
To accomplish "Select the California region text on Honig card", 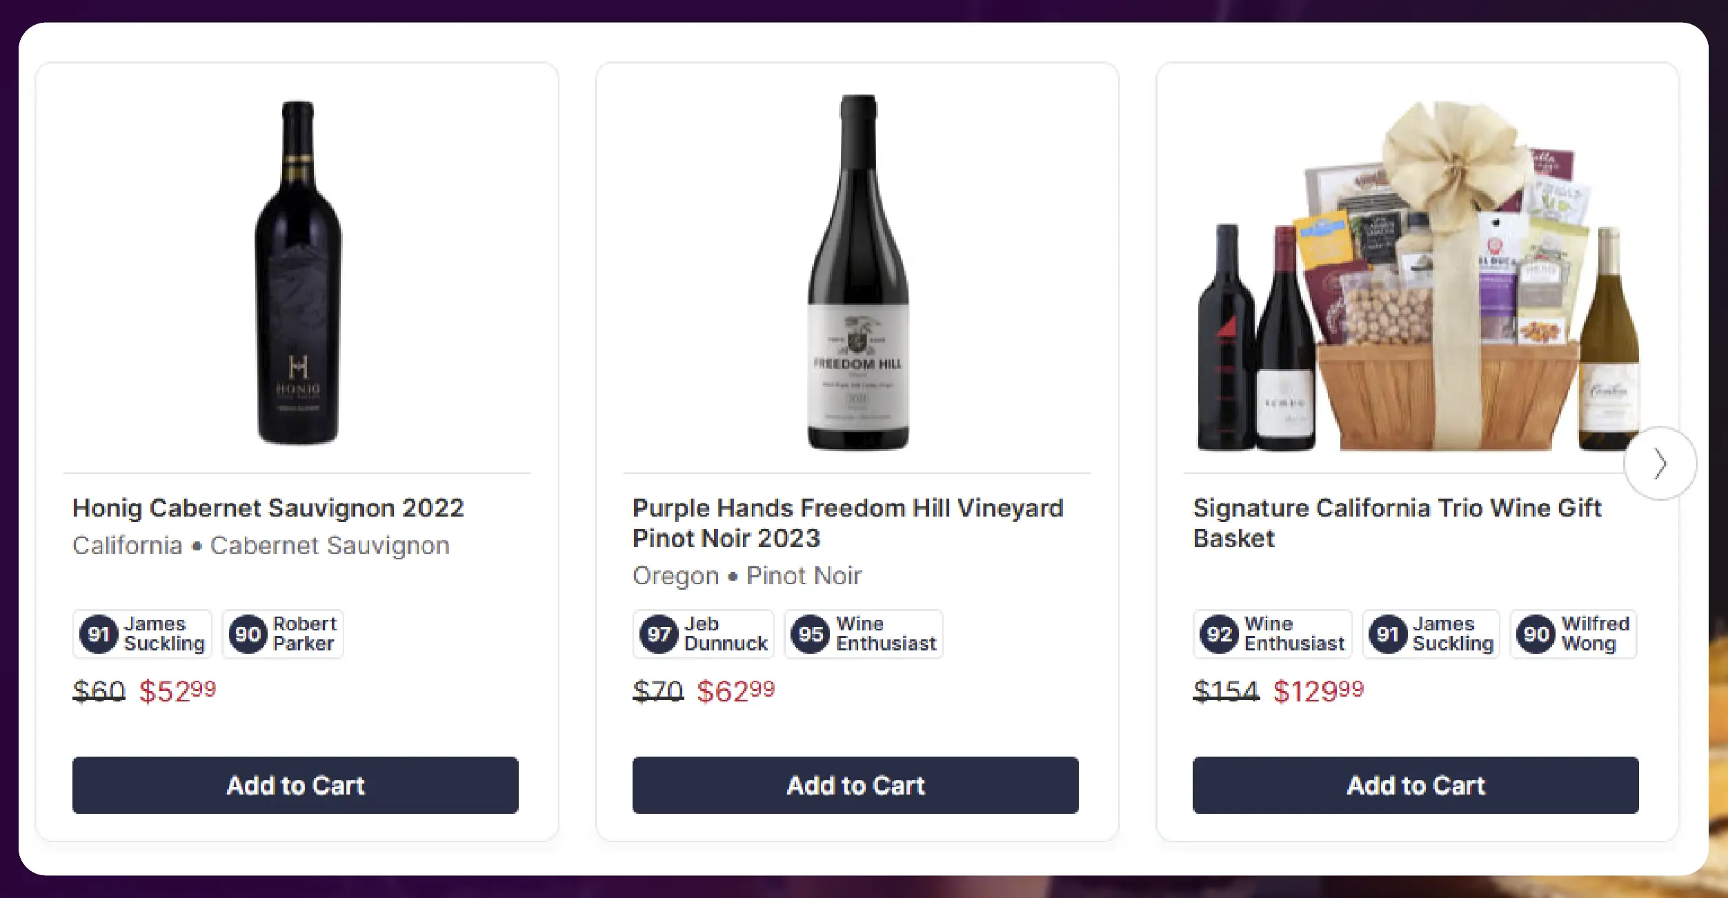I will tap(126, 545).
